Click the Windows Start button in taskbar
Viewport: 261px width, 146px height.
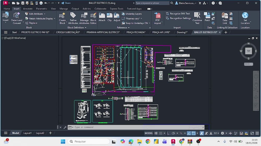(63, 142)
